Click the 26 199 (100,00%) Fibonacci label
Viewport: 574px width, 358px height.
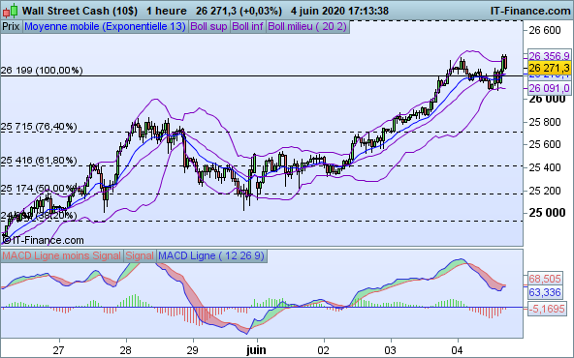point(42,70)
